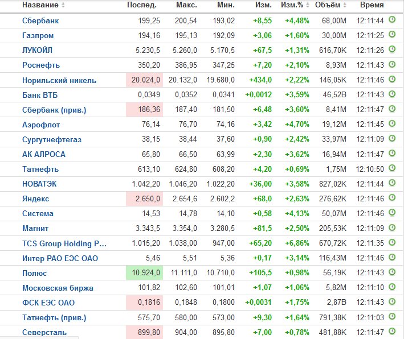Click Банк ВТБ volume 46,52B
This screenshot has width=404, height=339.
(x=334, y=95)
